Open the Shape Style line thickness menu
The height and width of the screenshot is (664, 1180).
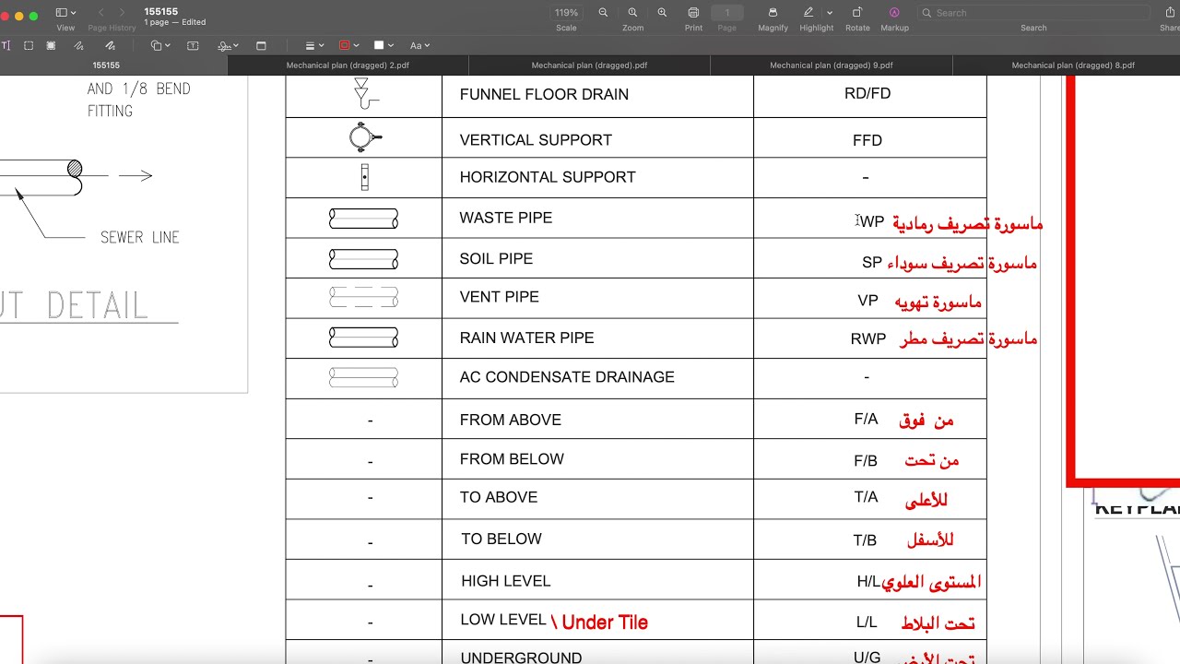pos(313,45)
